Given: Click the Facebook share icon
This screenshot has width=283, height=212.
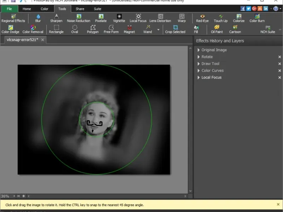Looking at the screenshot, I should [x=243, y=8].
